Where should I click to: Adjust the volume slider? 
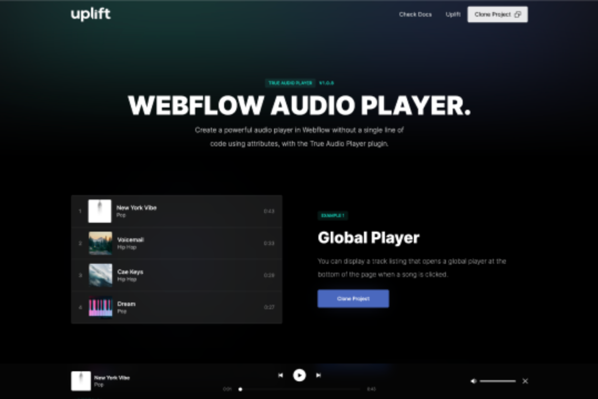point(498,381)
